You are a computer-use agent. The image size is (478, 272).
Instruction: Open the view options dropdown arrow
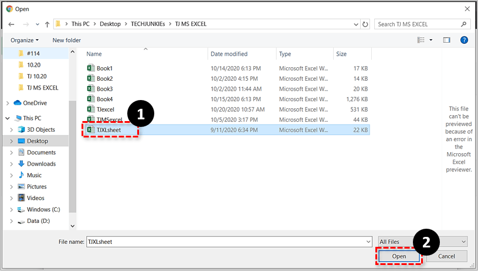pos(431,40)
